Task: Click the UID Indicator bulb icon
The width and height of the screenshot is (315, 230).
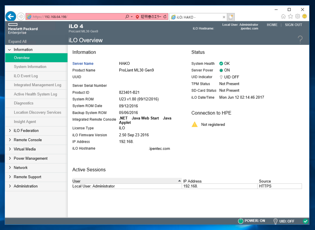Action: [221, 77]
